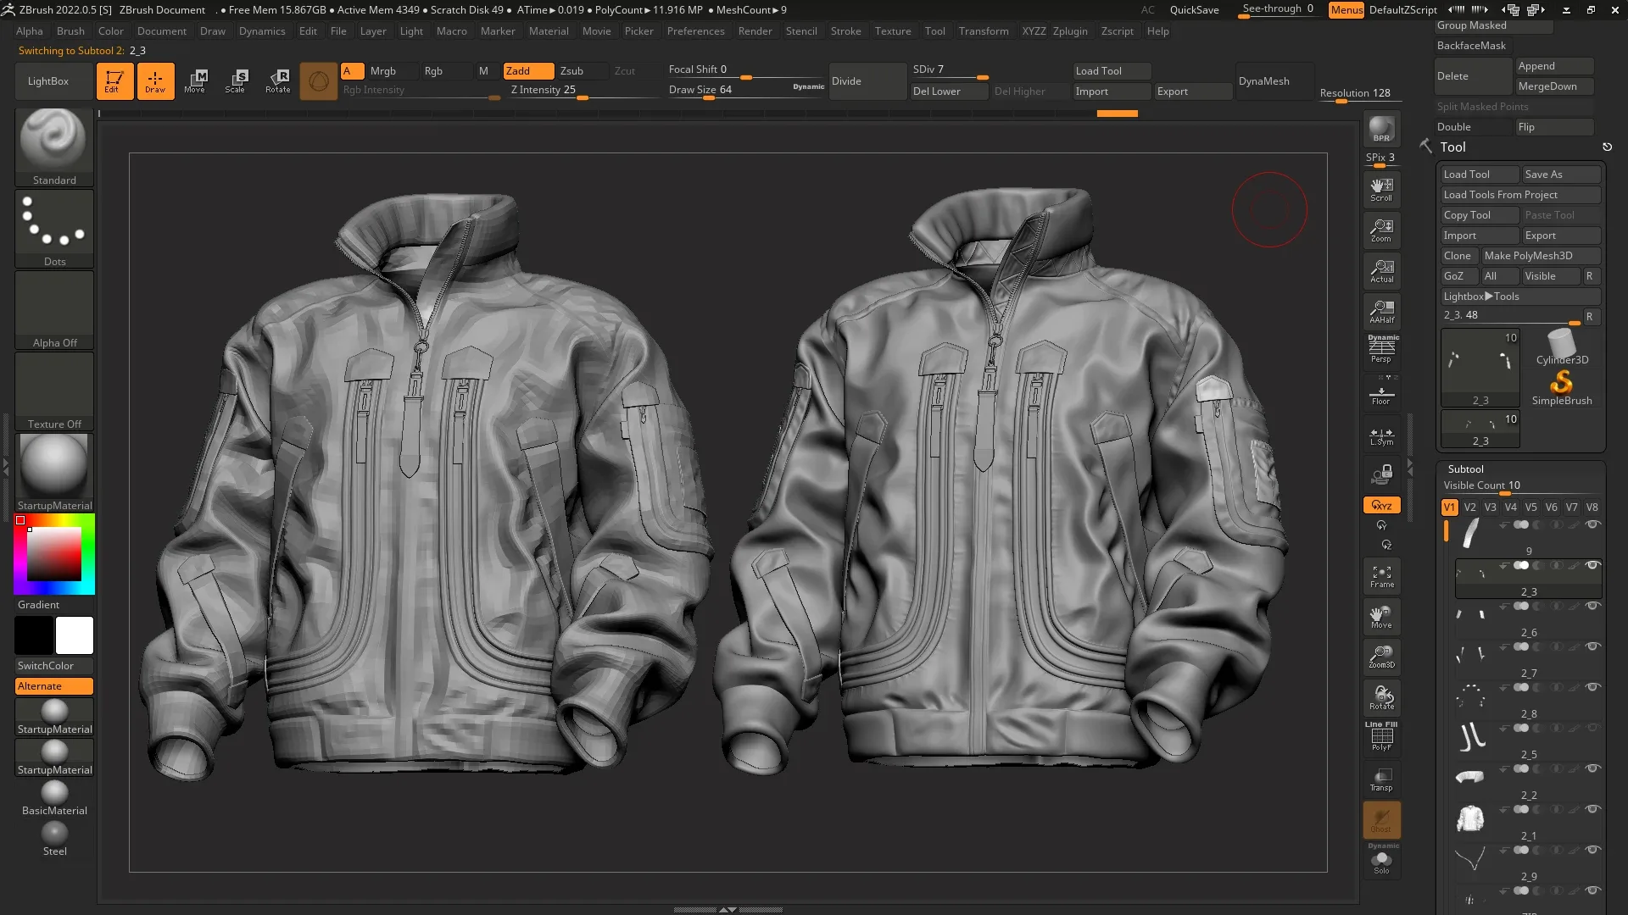Click the Persp icon to toggle perspective
Screen dimensions: 1628x915
pyautogui.click(x=1381, y=347)
